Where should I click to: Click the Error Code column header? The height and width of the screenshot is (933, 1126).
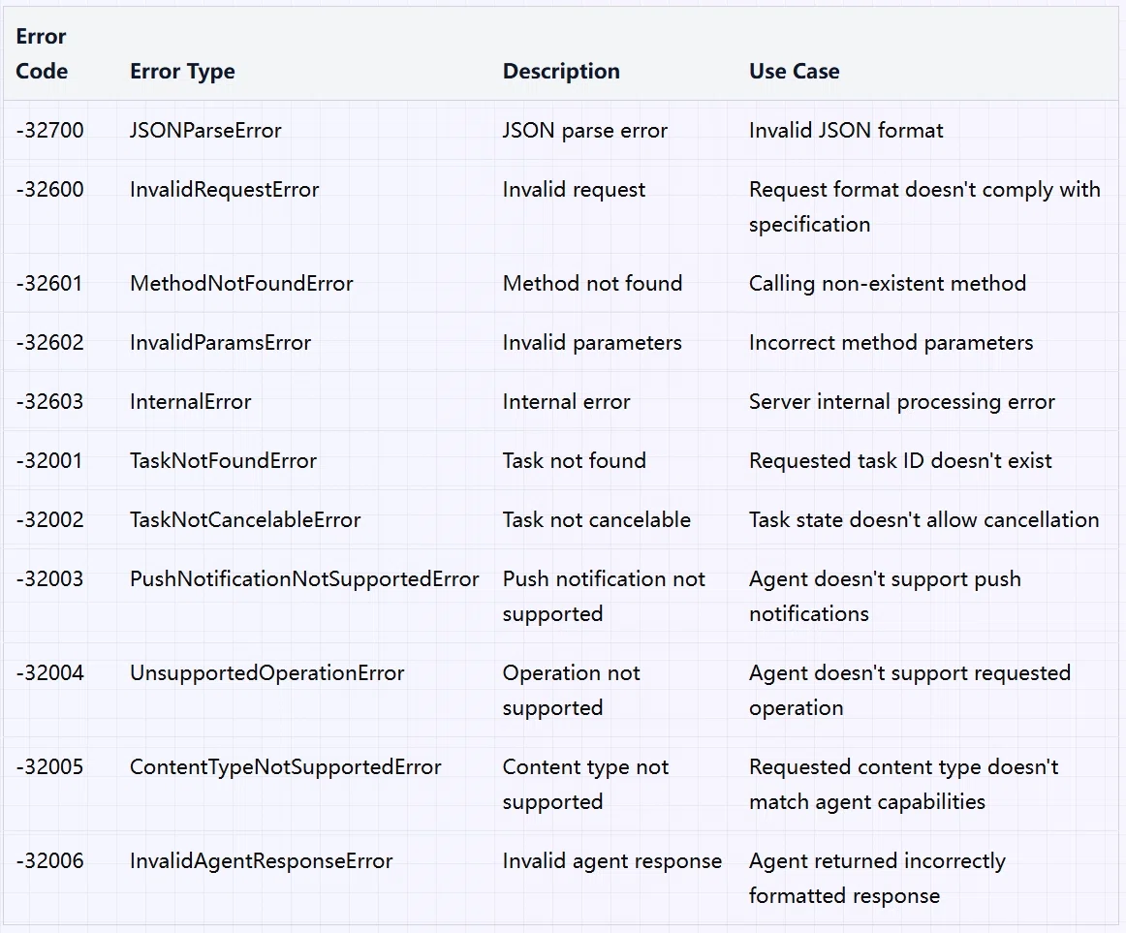point(42,54)
